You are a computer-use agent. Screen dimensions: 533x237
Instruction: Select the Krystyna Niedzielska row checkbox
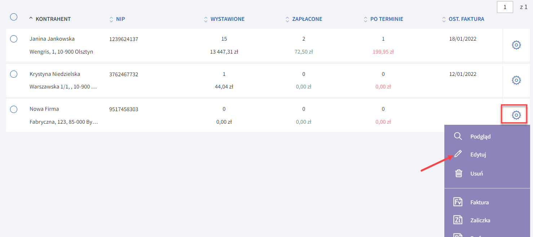(14, 74)
